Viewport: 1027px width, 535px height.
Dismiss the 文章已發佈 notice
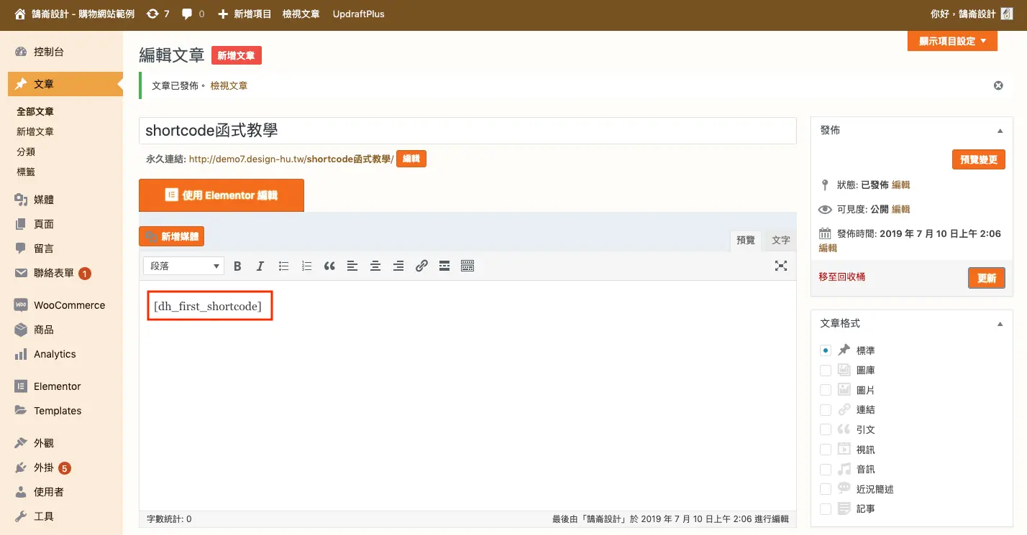point(998,85)
